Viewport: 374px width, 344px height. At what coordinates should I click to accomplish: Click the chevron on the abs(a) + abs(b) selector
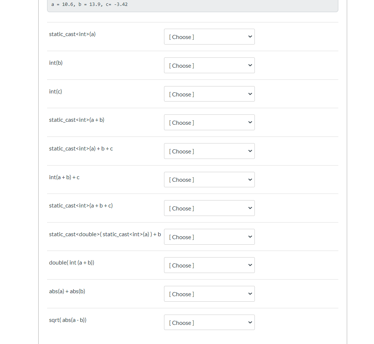tap(250, 294)
